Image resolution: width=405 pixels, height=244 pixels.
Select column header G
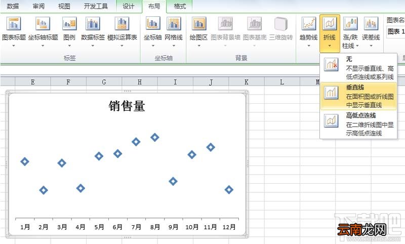[x=104, y=82]
